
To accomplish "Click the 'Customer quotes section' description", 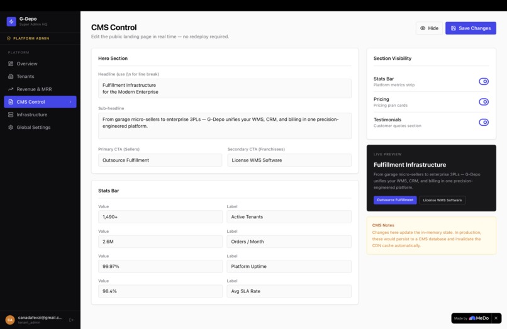I will click(398, 126).
